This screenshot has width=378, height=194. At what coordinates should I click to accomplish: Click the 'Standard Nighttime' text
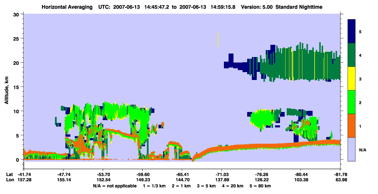coord(299,7)
